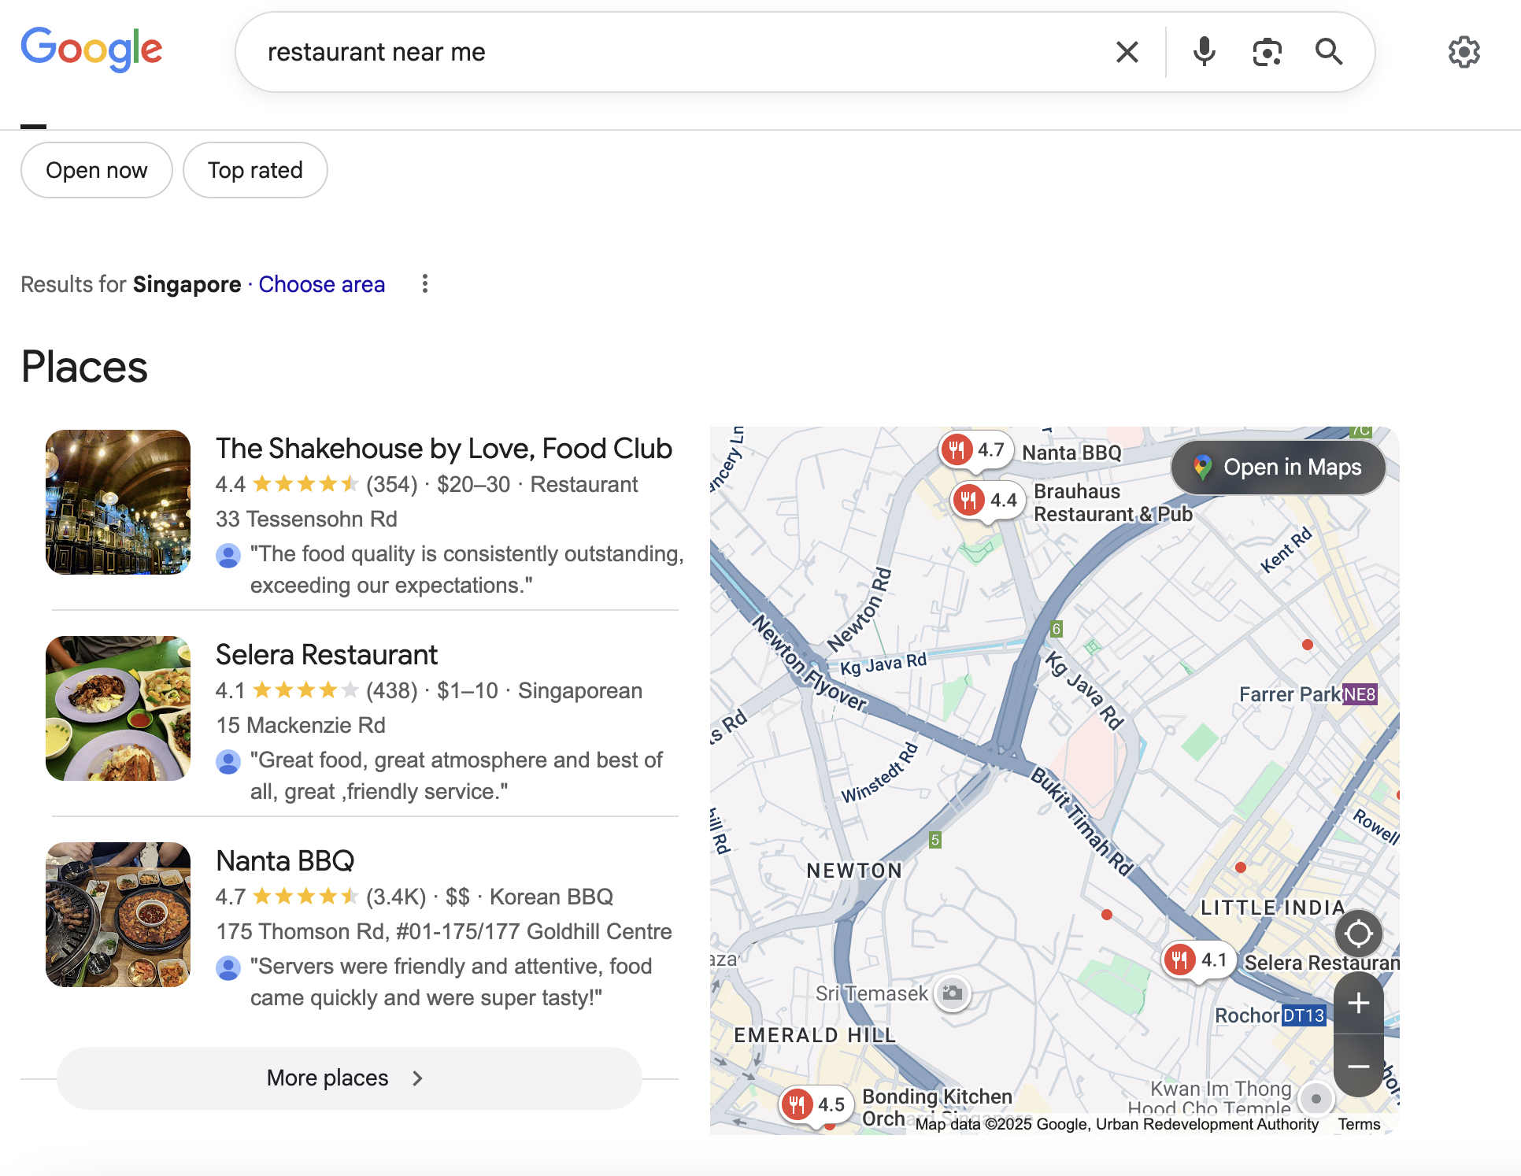Click the Nanta BBQ grill photo thumbnail
The height and width of the screenshot is (1176, 1521).
pos(118,915)
